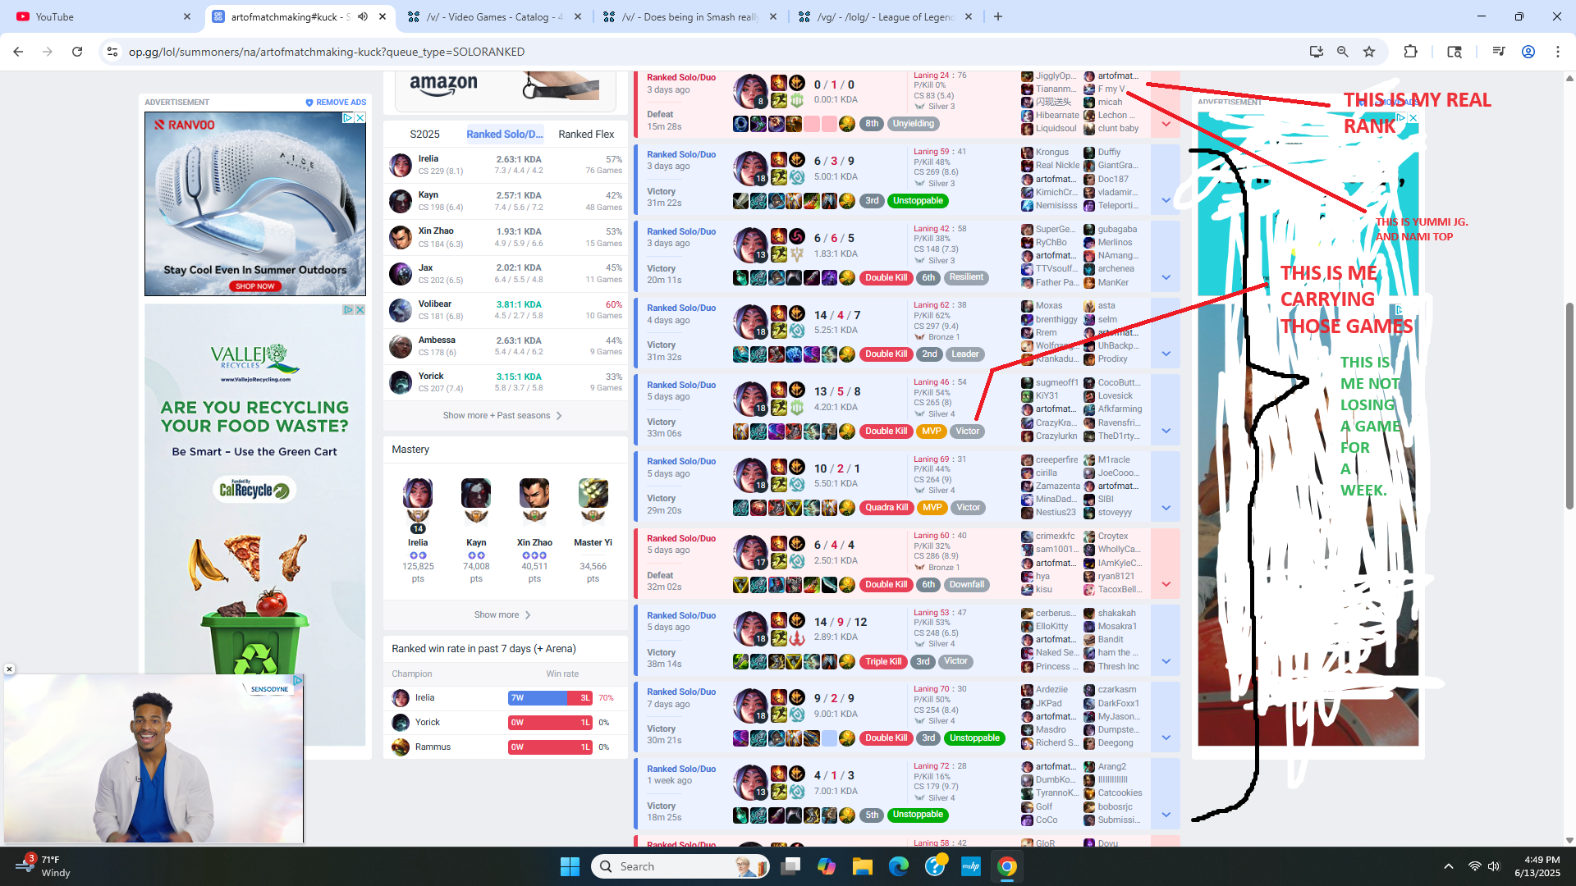Click the Chrome profile avatar icon
This screenshot has height=886, width=1576.
[x=1528, y=52]
